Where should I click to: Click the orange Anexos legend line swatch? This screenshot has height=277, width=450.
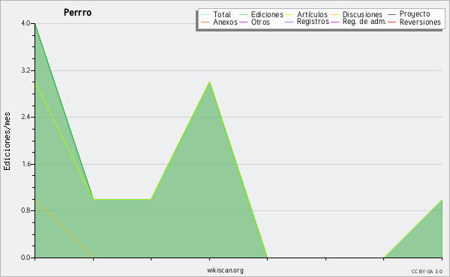(x=205, y=22)
